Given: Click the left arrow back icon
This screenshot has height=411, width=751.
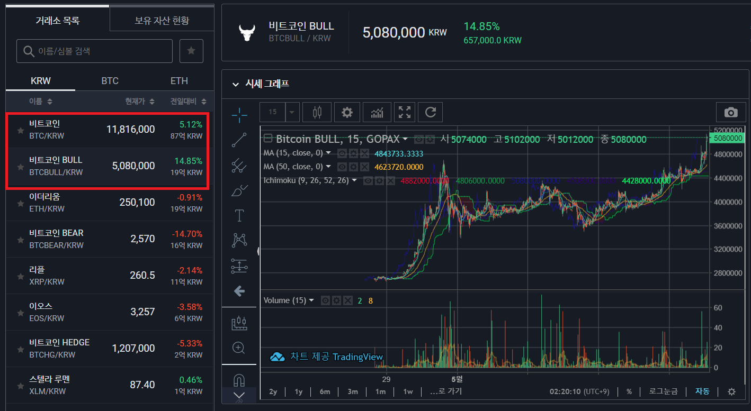Looking at the screenshot, I should coord(239,291).
